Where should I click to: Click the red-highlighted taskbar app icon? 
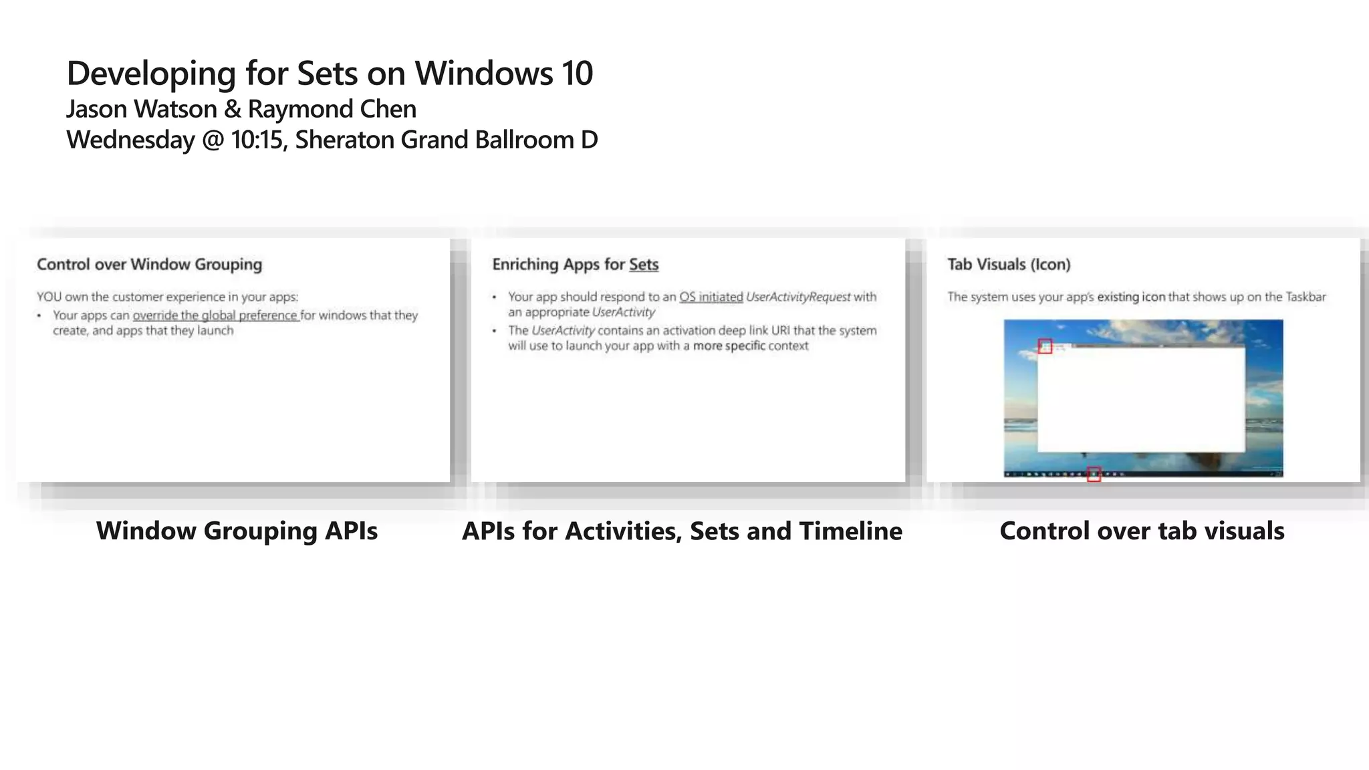(1094, 474)
